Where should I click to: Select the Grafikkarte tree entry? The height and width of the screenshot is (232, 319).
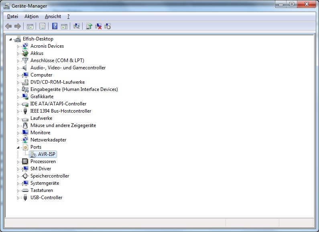(42, 97)
